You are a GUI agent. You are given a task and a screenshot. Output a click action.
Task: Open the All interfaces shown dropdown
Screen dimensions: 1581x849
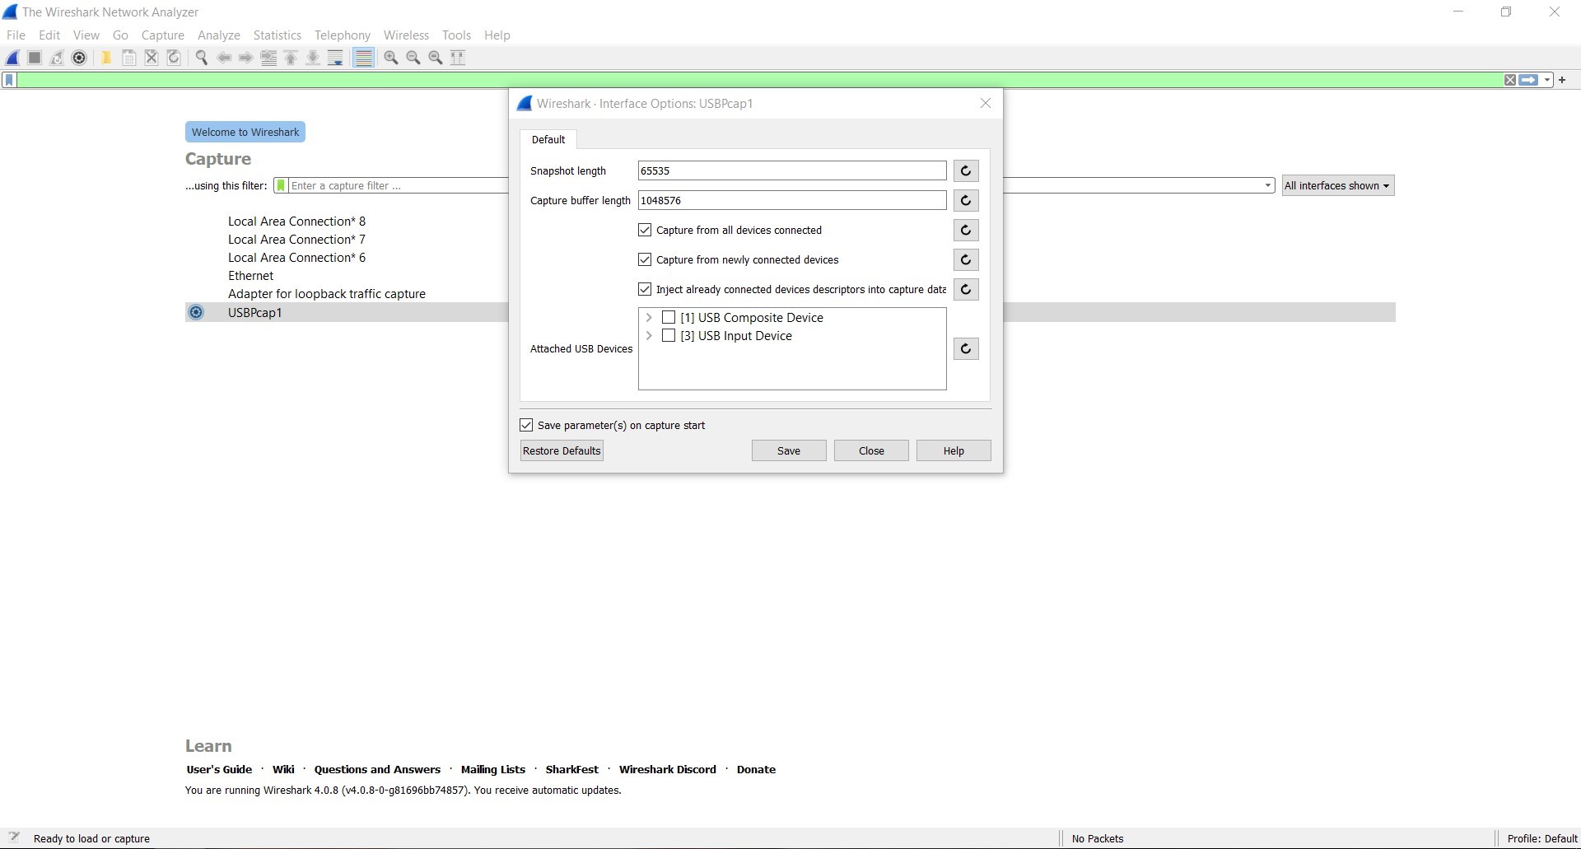pyautogui.click(x=1338, y=185)
